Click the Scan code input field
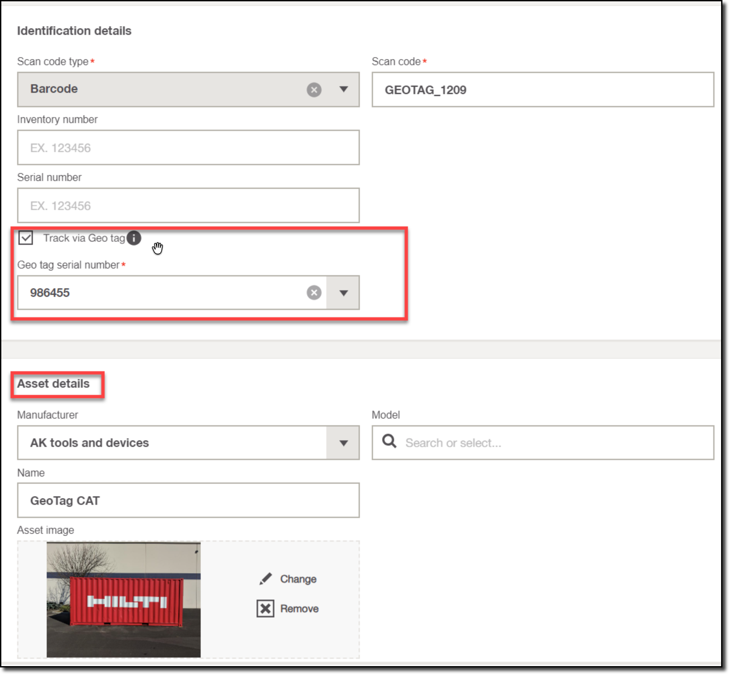 point(542,90)
